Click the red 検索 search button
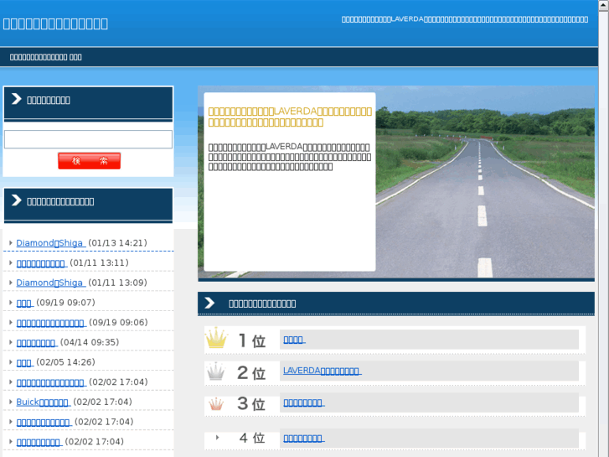The height and width of the screenshot is (457, 609). (x=89, y=161)
